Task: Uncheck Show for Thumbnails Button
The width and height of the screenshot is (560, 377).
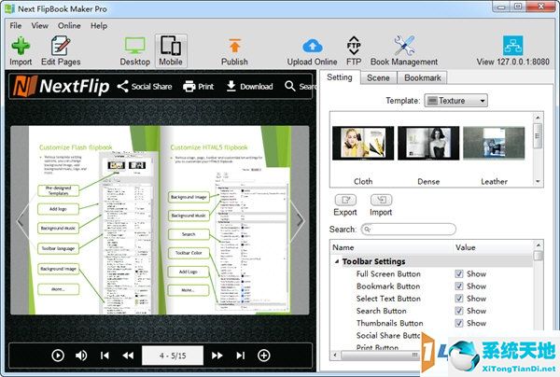Action: pyautogui.click(x=459, y=323)
